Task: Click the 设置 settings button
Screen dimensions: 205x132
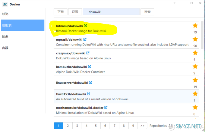Action: point(75,12)
